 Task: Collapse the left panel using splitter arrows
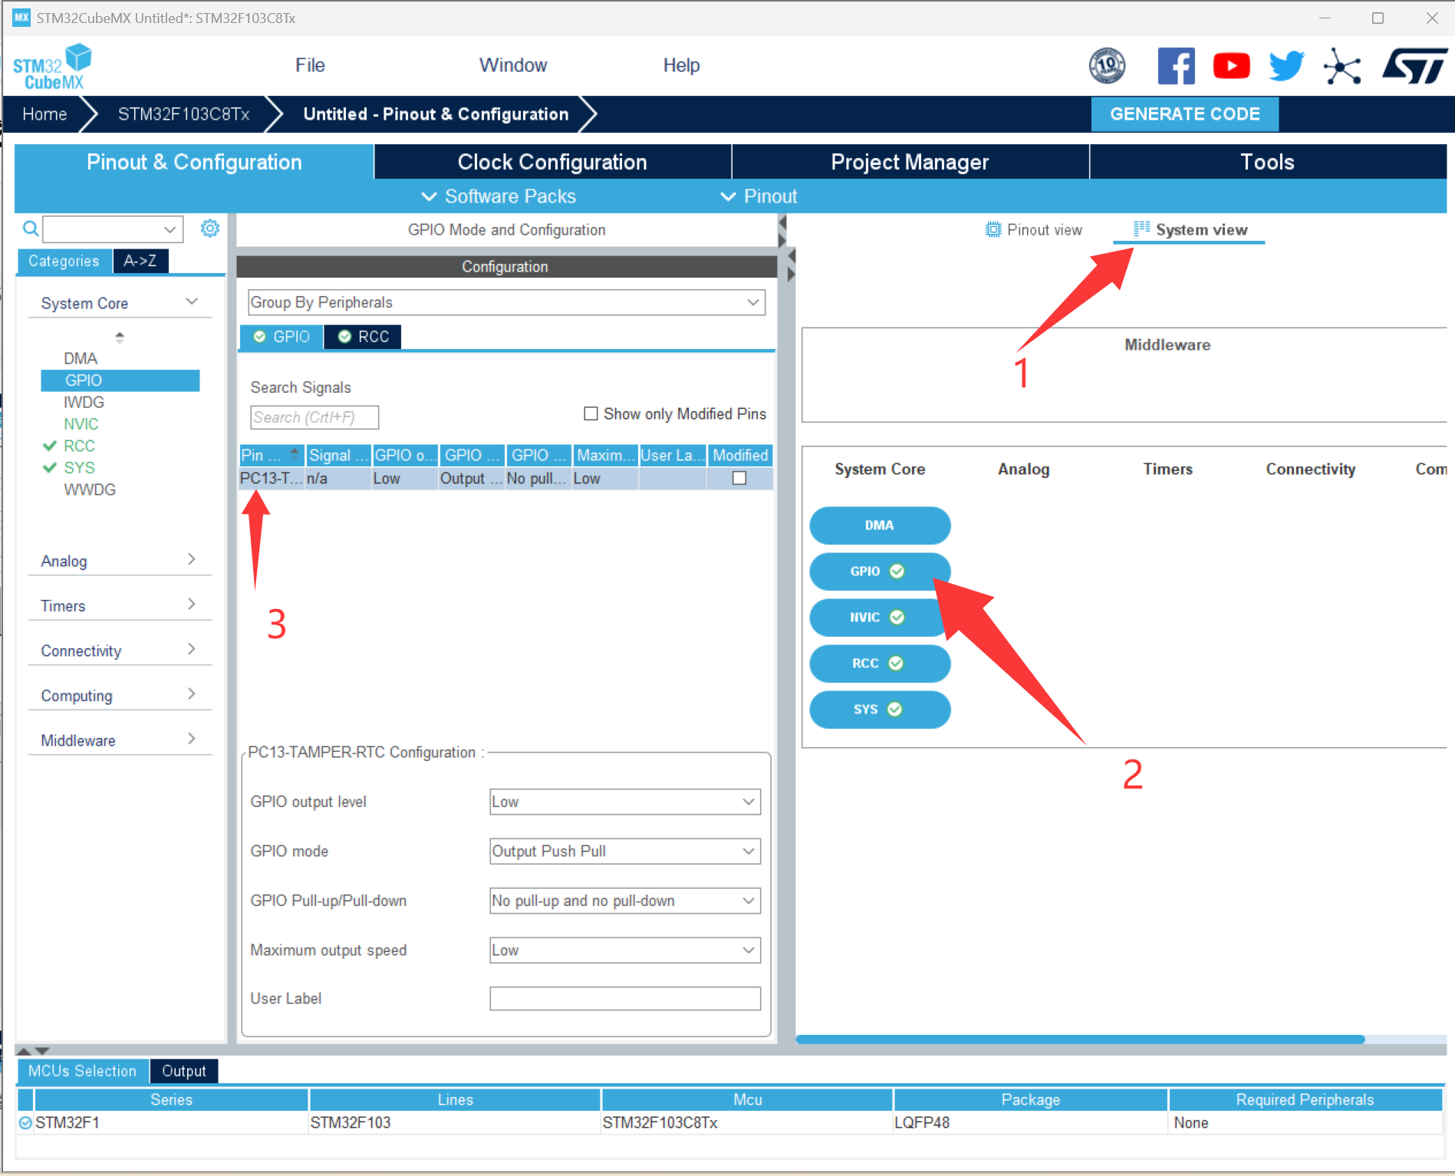[x=782, y=231]
